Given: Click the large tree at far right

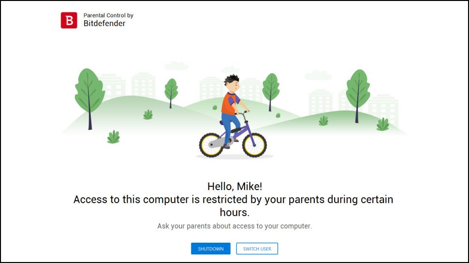Looking at the screenshot, I should coord(358,89).
